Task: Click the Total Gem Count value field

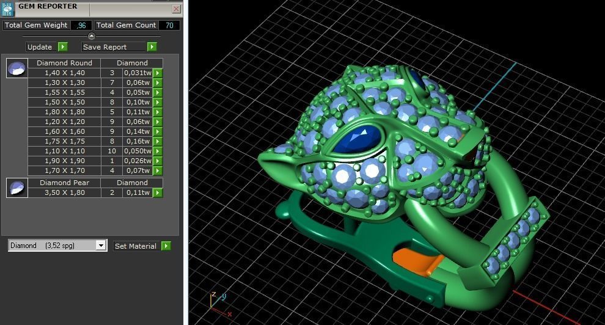Action: pyautogui.click(x=169, y=26)
